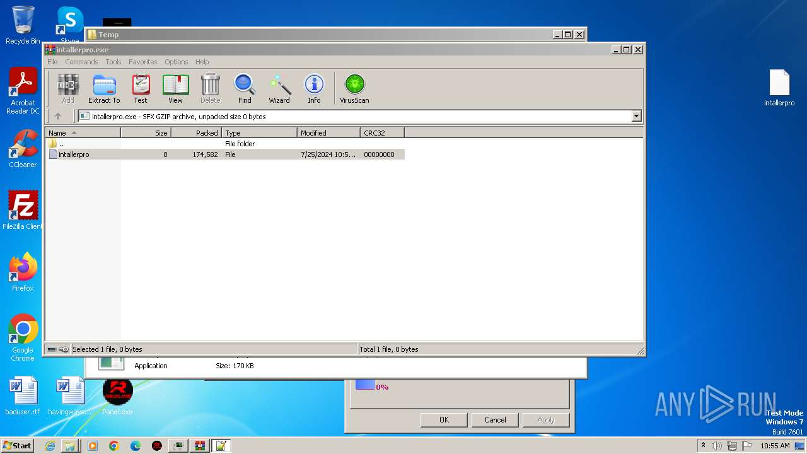807x454 pixels.
Task: Start the VirusScan green bug tool
Action: pyautogui.click(x=354, y=88)
